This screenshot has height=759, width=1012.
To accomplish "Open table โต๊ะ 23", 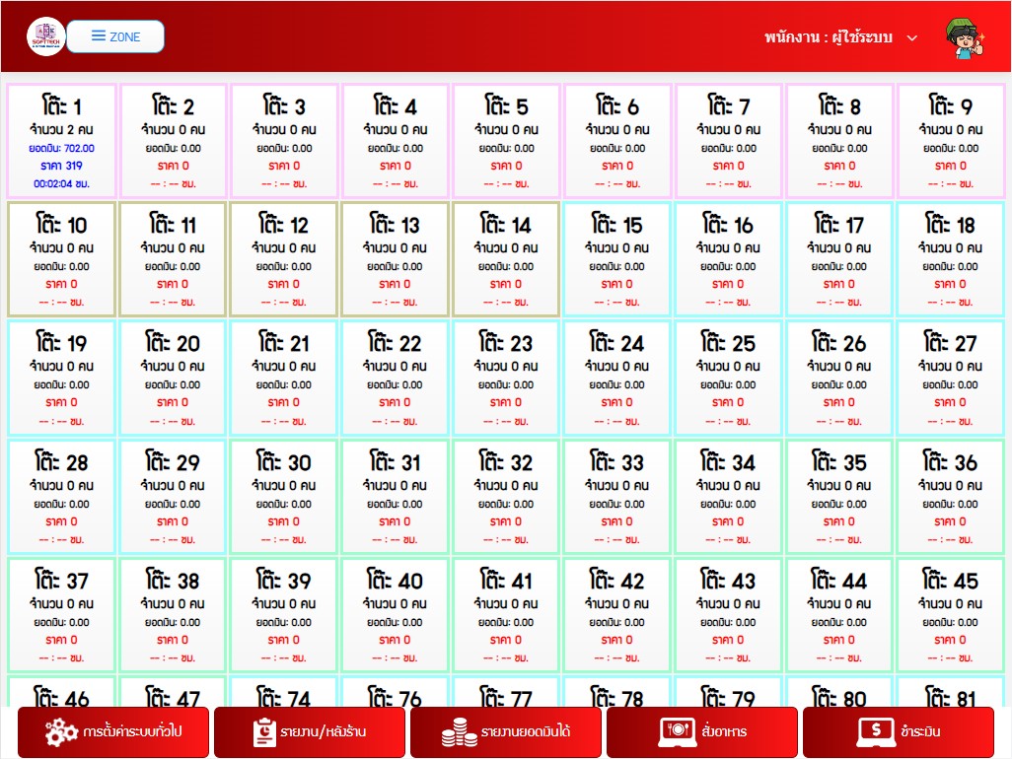I will (x=506, y=378).
